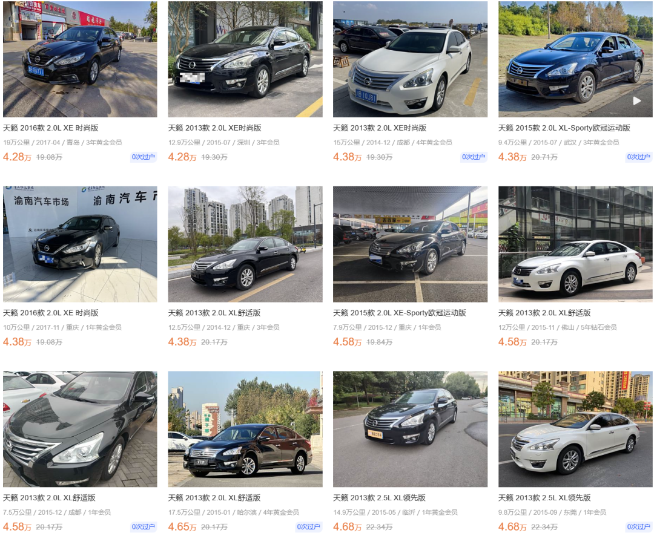Click video play icon on Wuhan listing photo

click(636, 101)
